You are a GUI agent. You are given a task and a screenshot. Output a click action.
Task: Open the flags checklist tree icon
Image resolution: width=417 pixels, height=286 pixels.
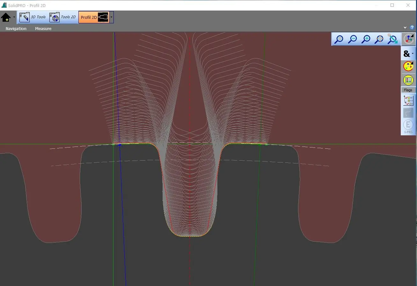click(408, 101)
